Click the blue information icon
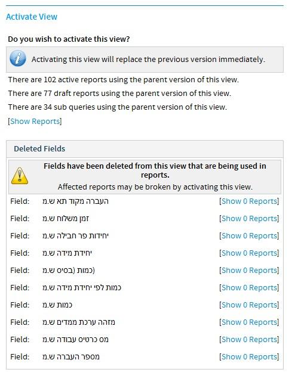 18,58
